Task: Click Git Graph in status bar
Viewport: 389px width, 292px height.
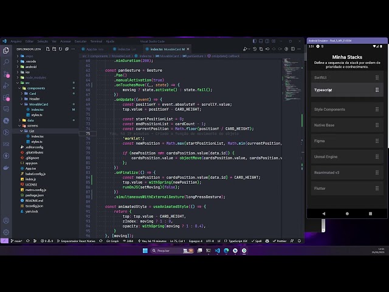Action: [112, 241]
